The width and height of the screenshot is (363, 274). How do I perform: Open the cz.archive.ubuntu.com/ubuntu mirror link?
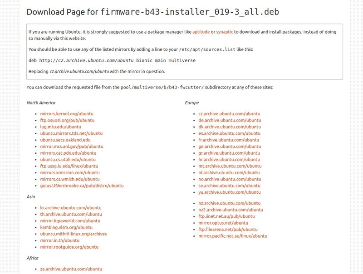[x=229, y=113]
